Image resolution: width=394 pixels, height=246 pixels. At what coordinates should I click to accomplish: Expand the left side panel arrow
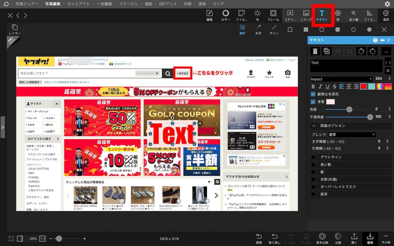pyautogui.click(x=3, y=127)
